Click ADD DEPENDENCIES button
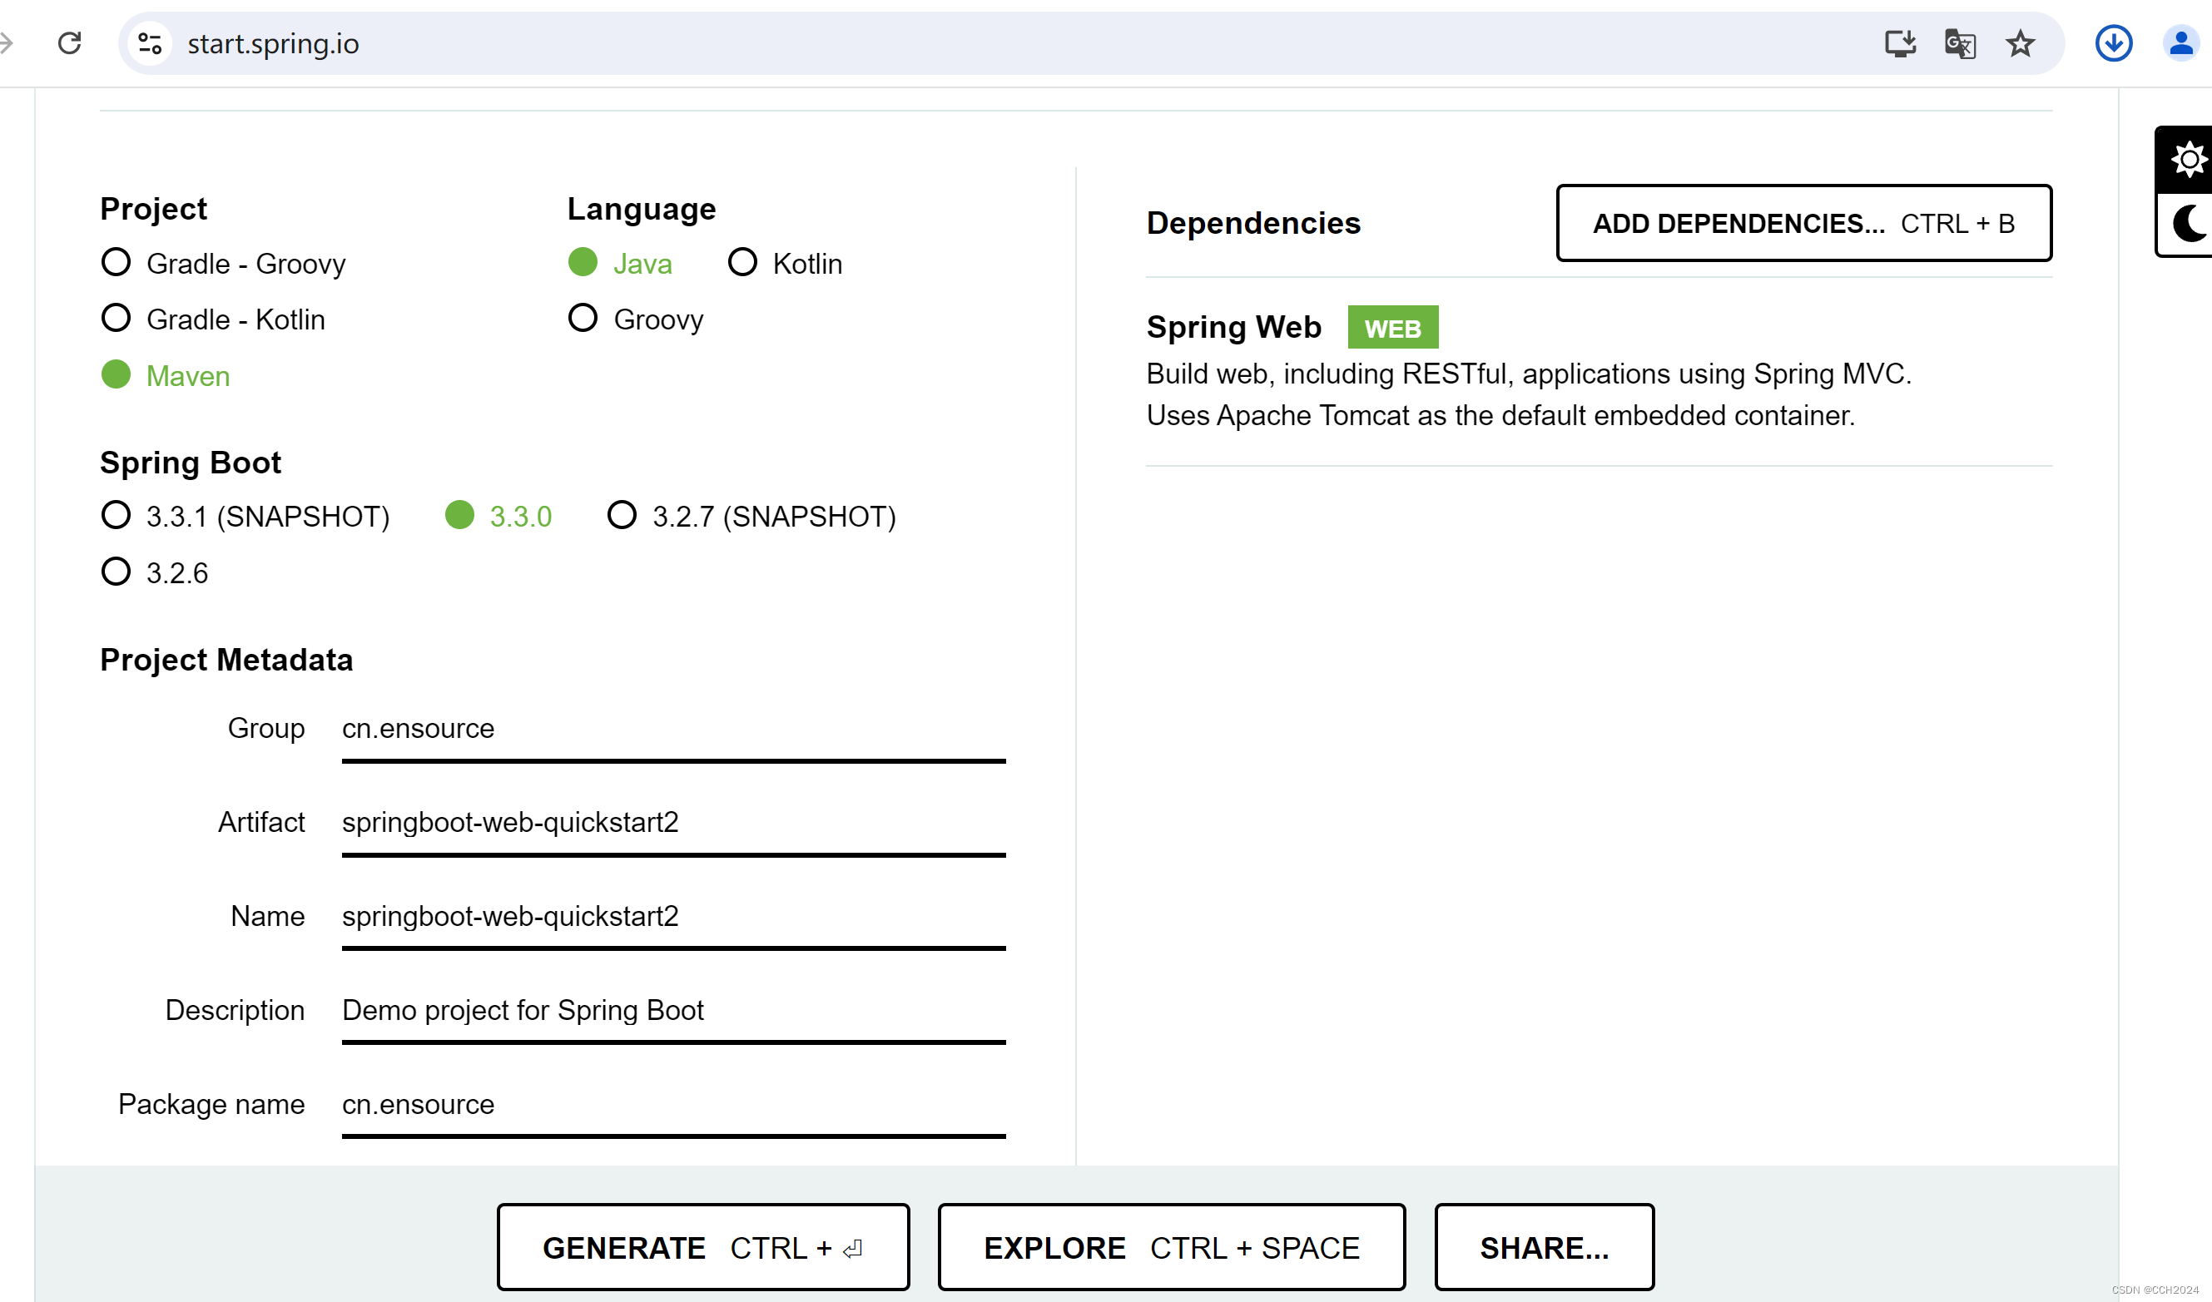The image size is (2212, 1302). tap(1803, 224)
